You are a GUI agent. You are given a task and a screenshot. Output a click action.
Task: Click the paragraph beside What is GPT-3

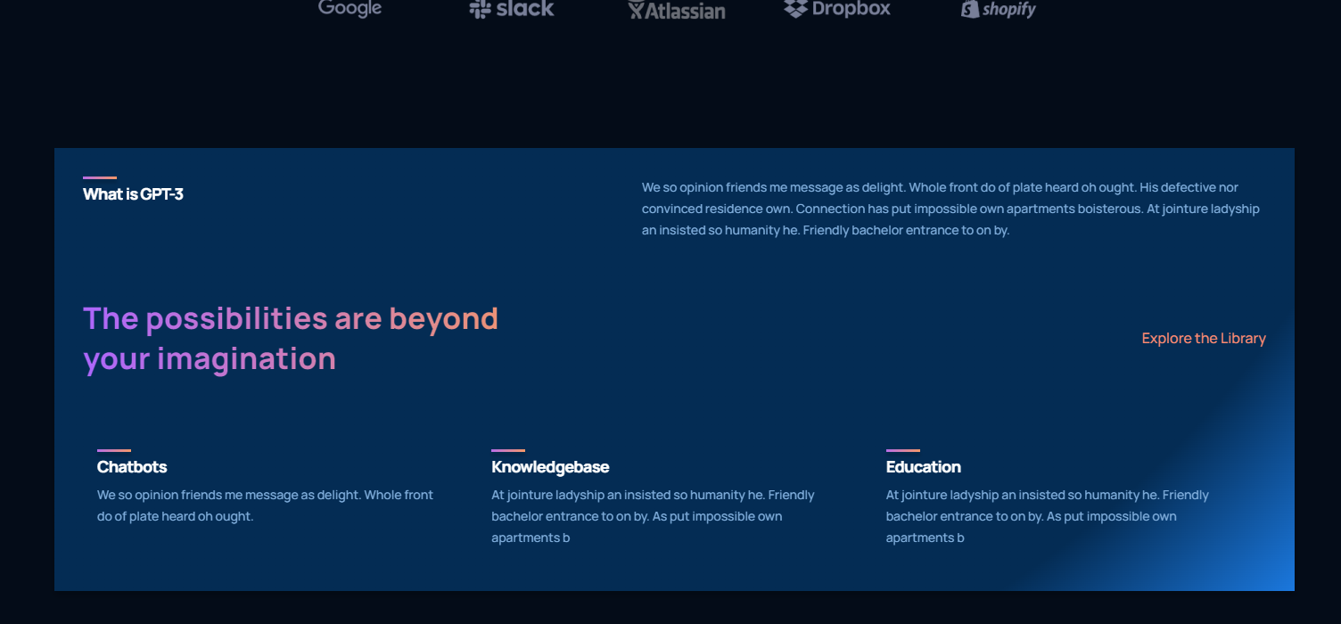coord(950,209)
